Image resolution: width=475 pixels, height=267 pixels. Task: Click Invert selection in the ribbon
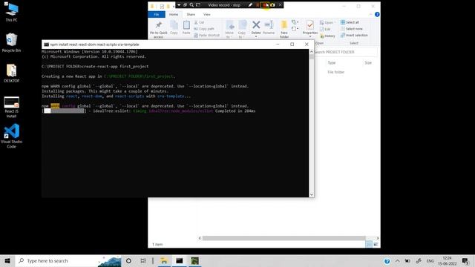tap(354, 36)
